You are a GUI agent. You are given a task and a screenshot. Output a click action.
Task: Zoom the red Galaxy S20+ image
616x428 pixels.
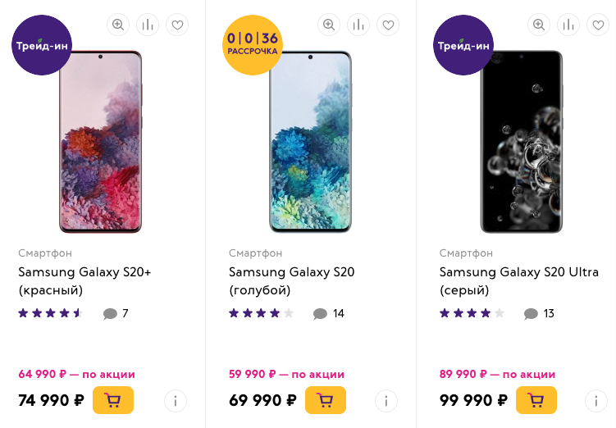tap(118, 25)
